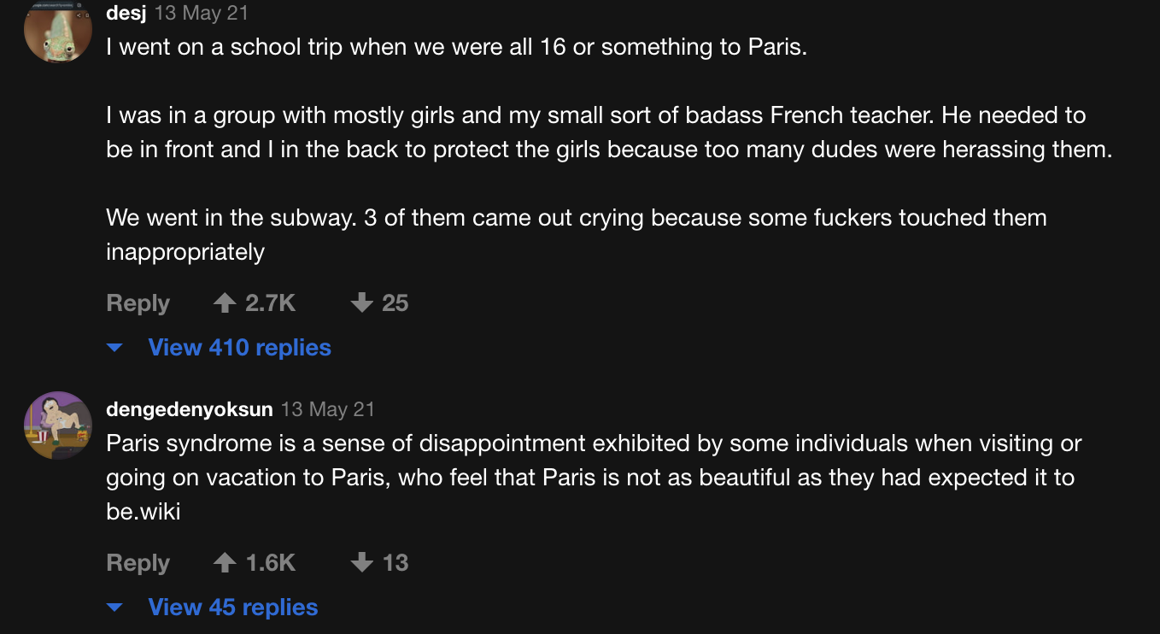Viewport: 1160px width, 634px height.
Task: Click the 25 downvote count
Action: click(x=395, y=303)
